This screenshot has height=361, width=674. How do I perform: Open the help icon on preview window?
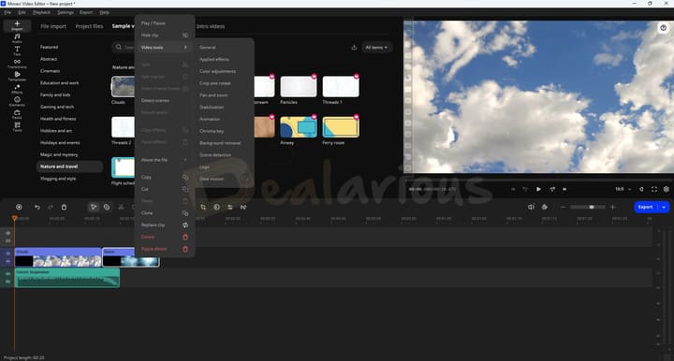tap(664, 28)
